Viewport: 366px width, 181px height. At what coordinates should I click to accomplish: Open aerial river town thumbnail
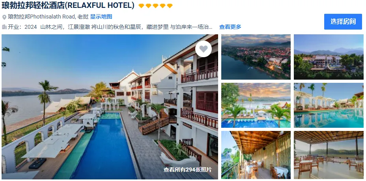pyautogui.click(x=256, y=57)
